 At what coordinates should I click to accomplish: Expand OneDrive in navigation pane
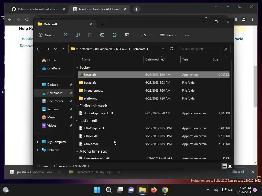37,68
